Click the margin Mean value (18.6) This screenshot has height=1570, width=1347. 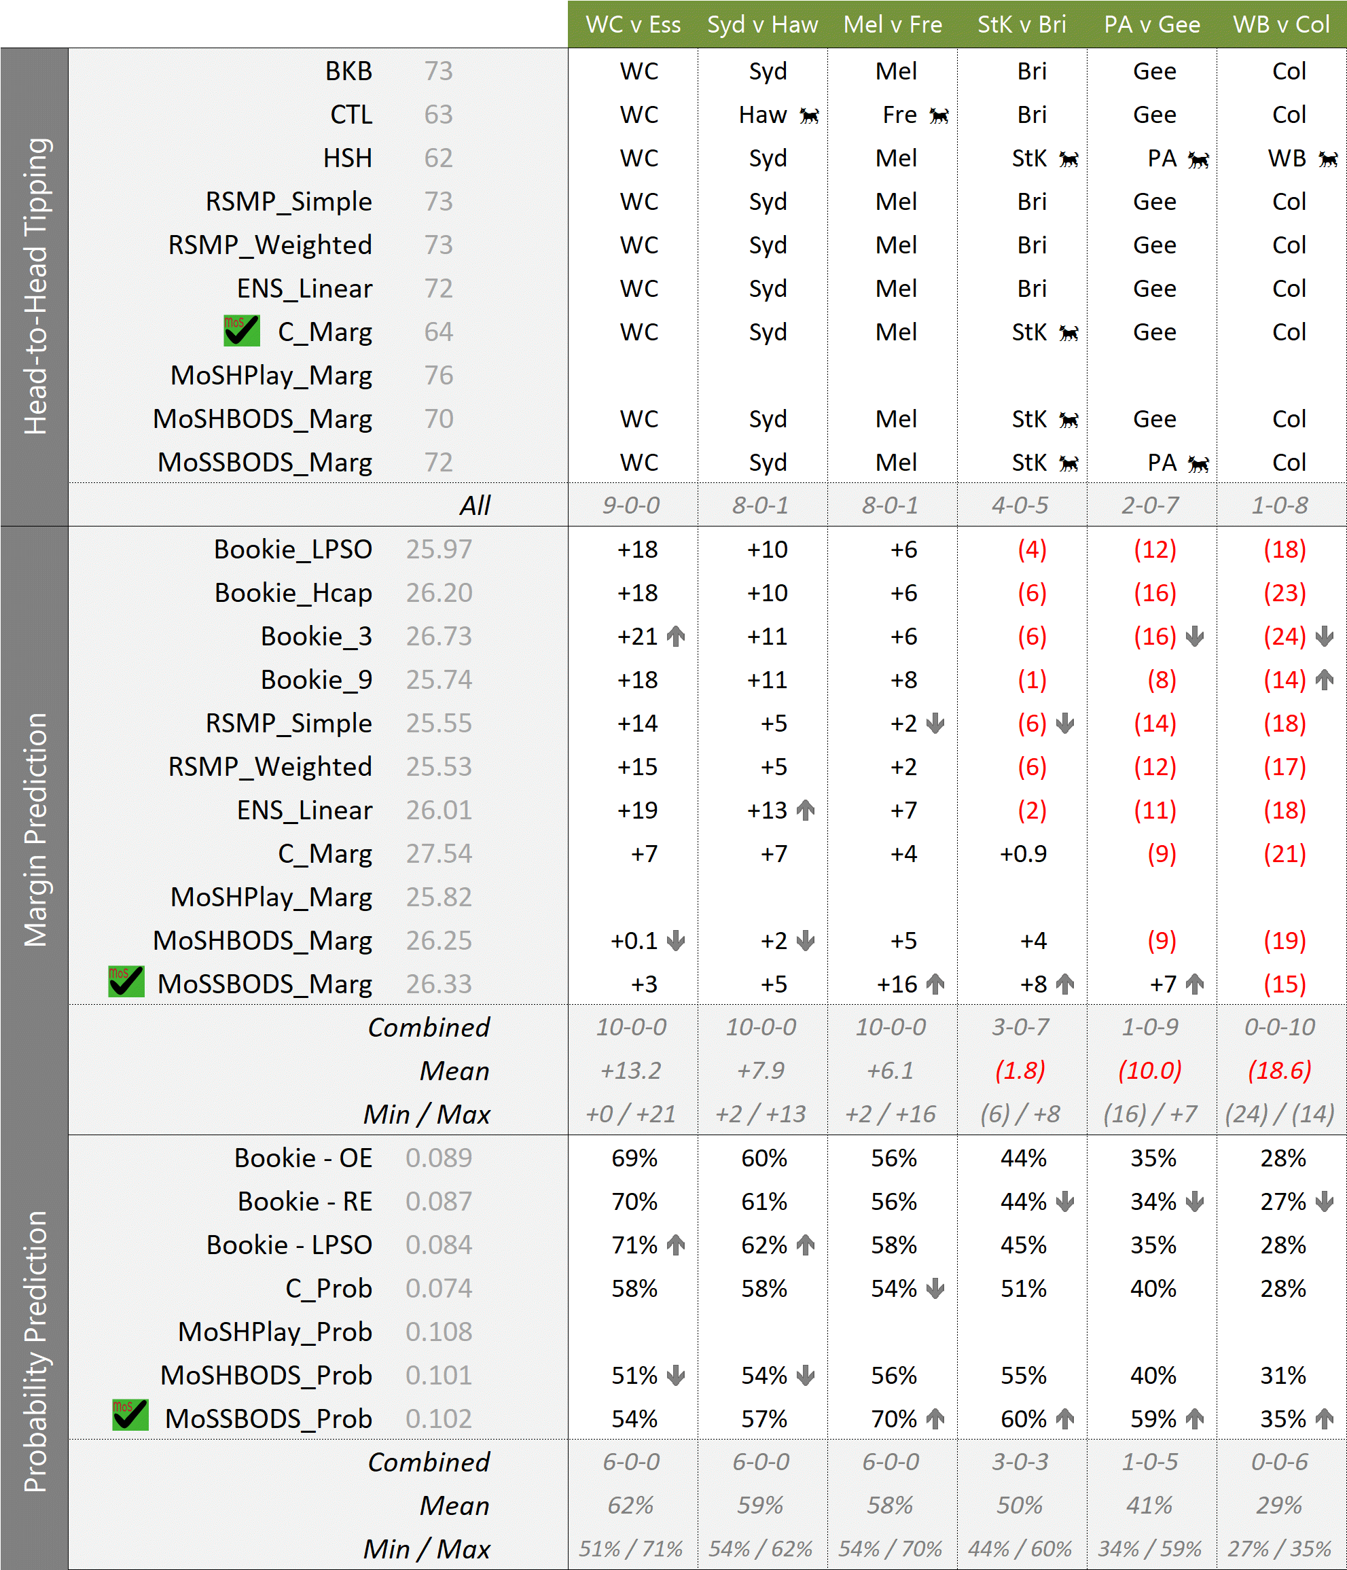(x=1280, y=1071)
